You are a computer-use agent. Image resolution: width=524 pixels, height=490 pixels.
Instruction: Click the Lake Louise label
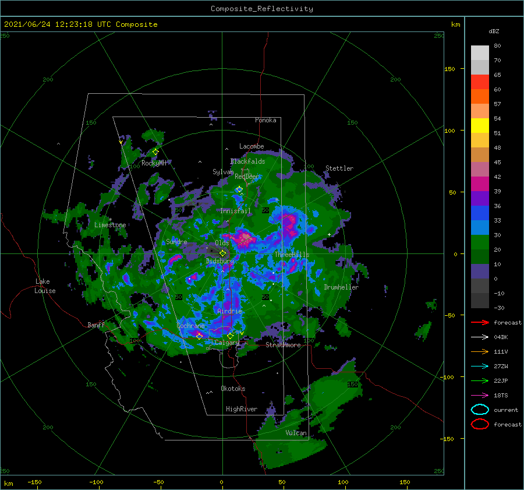(x=45, y=286)
